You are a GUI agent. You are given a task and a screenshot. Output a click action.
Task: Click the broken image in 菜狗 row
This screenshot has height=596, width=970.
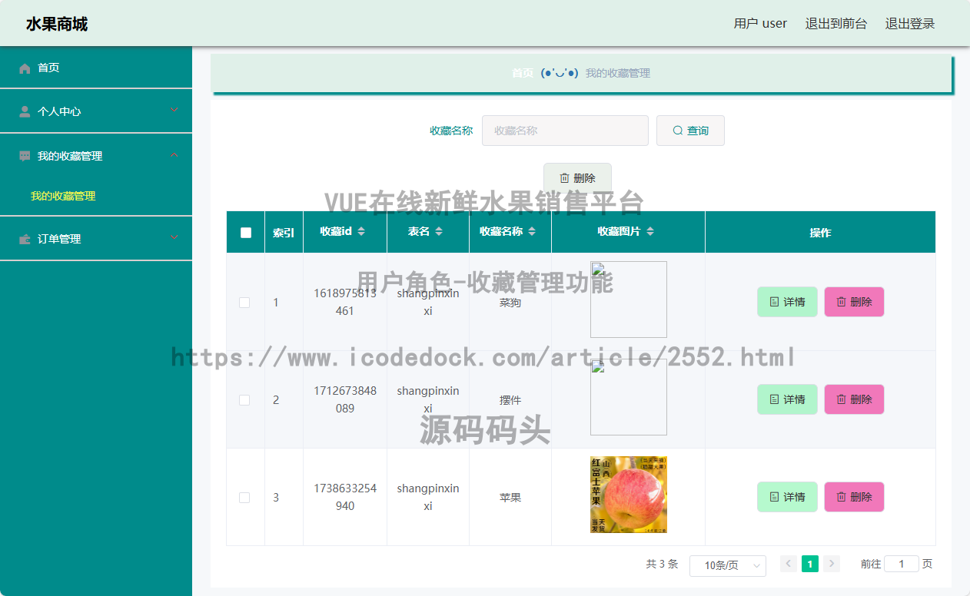tap(629, 300)
